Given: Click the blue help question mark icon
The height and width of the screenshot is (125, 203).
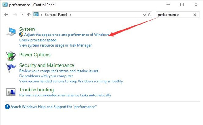Looking at the screenshot, I should (x=7, y=107).
